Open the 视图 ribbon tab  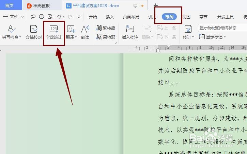(186, 17)
